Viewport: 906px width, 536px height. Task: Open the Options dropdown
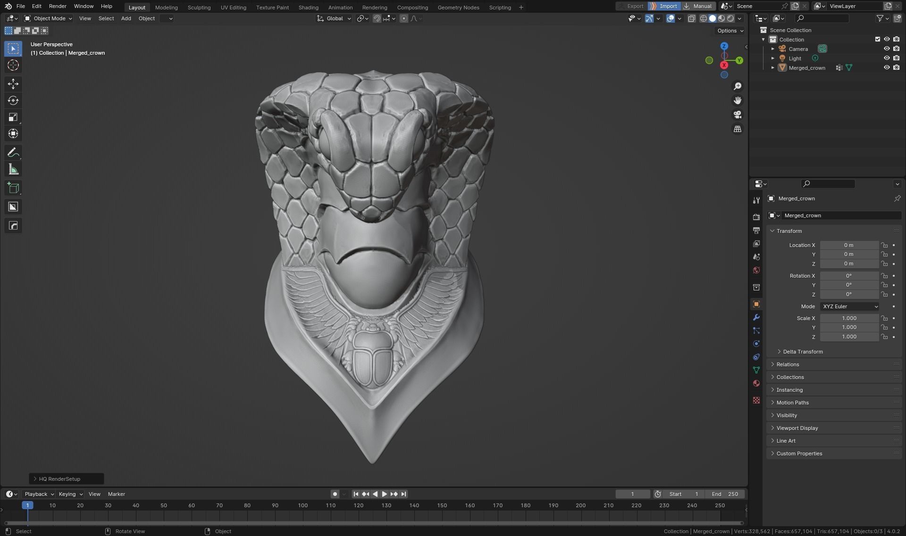tap(730, 31)
